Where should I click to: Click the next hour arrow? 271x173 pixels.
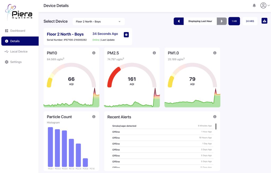222,21
